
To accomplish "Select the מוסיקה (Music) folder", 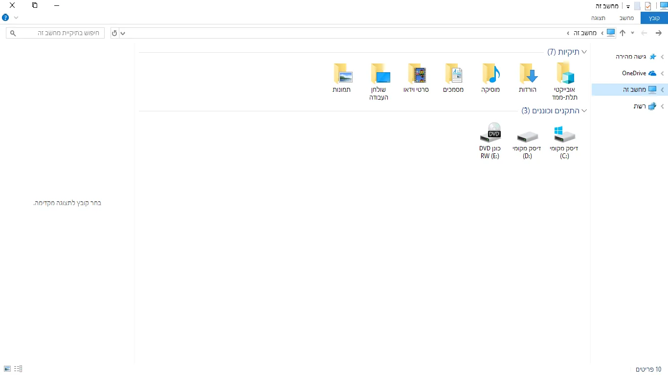I will click(x=490, y=78).
